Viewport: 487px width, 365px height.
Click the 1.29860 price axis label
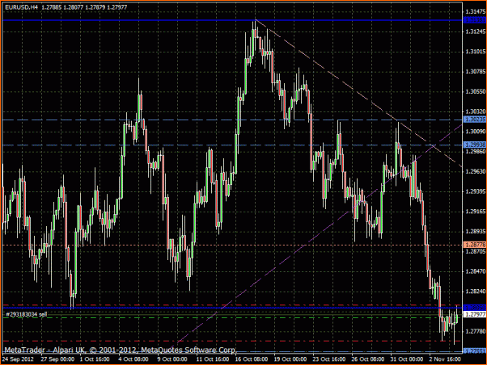(x=475, y=151)
